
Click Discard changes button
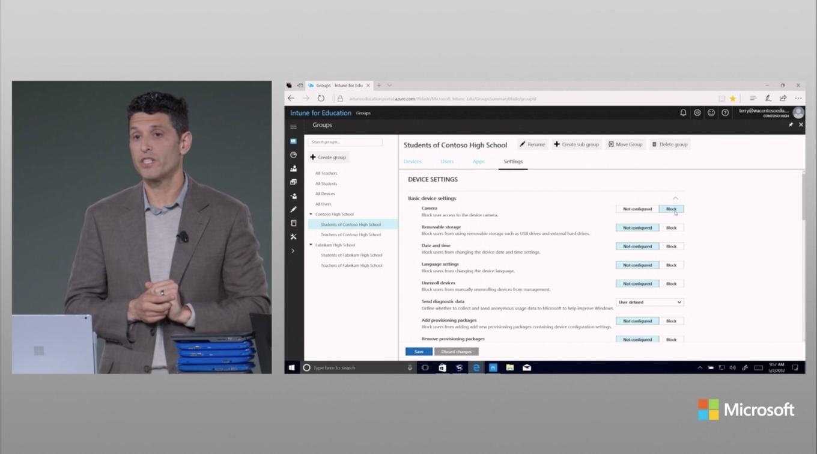[x=457, y=352]
